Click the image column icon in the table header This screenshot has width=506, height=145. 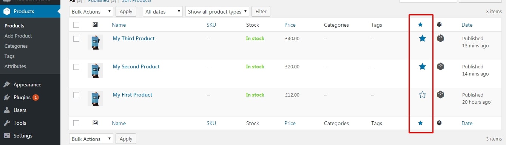[95, 24]
